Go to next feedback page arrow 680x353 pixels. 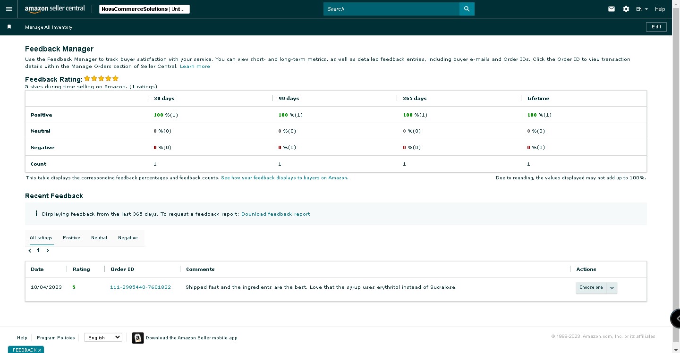pyautogui.click(x=48, y=251)
